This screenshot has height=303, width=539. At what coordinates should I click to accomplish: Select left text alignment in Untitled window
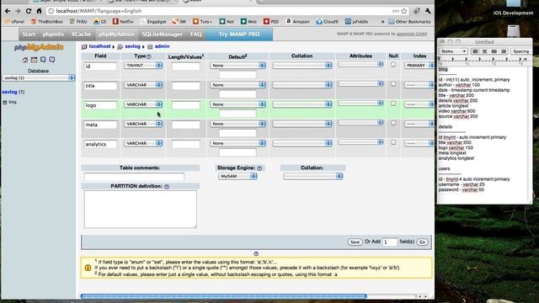point(475,51)
